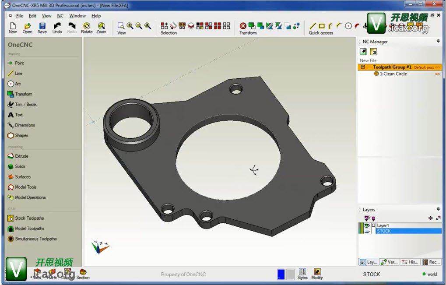Open the Dimensions tools
Image resolution: width=446 pixels, height=285 pixels.
(21, 125)
